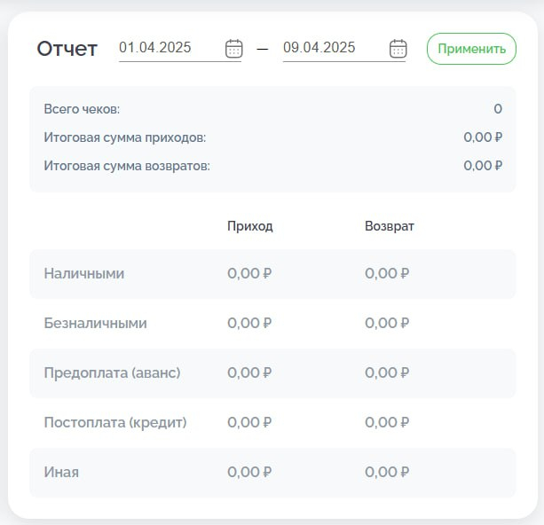This screenshot has width=544, height=525.
Task: Select the Постоплата (кредит) row label
Action: pyautogui.click(x=115, y=423)
